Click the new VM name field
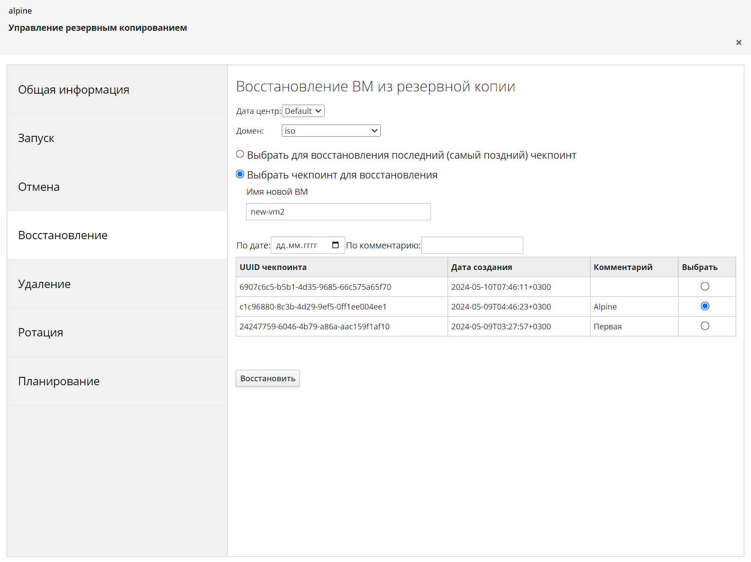This screenshot has height=562, width=751. (x=338, y=212)
